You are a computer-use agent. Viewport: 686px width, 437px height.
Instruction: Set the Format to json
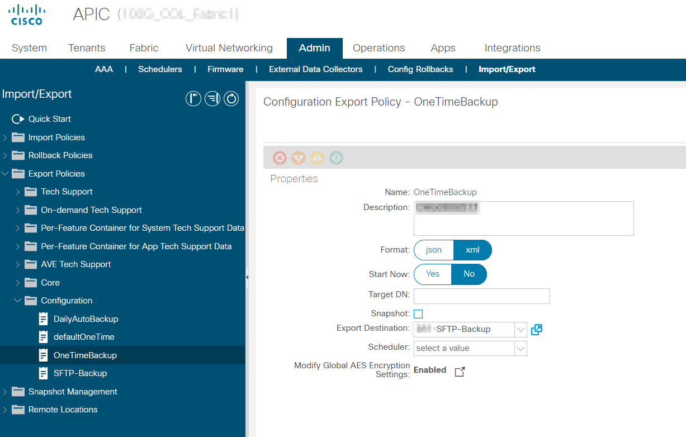pyautogui.click(x=433, y=250)
